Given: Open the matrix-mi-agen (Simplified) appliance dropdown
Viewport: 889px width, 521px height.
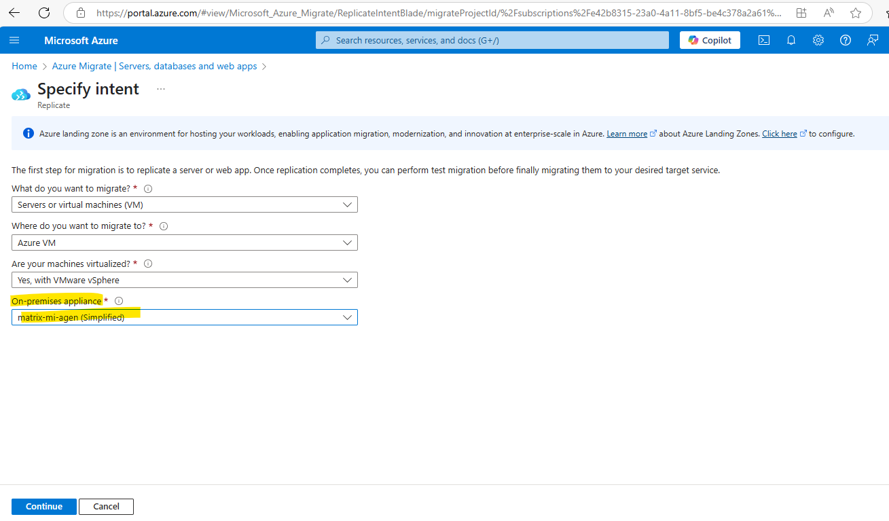Looking at the screenshot, I should pyautogui.click(x=185, y=317).
